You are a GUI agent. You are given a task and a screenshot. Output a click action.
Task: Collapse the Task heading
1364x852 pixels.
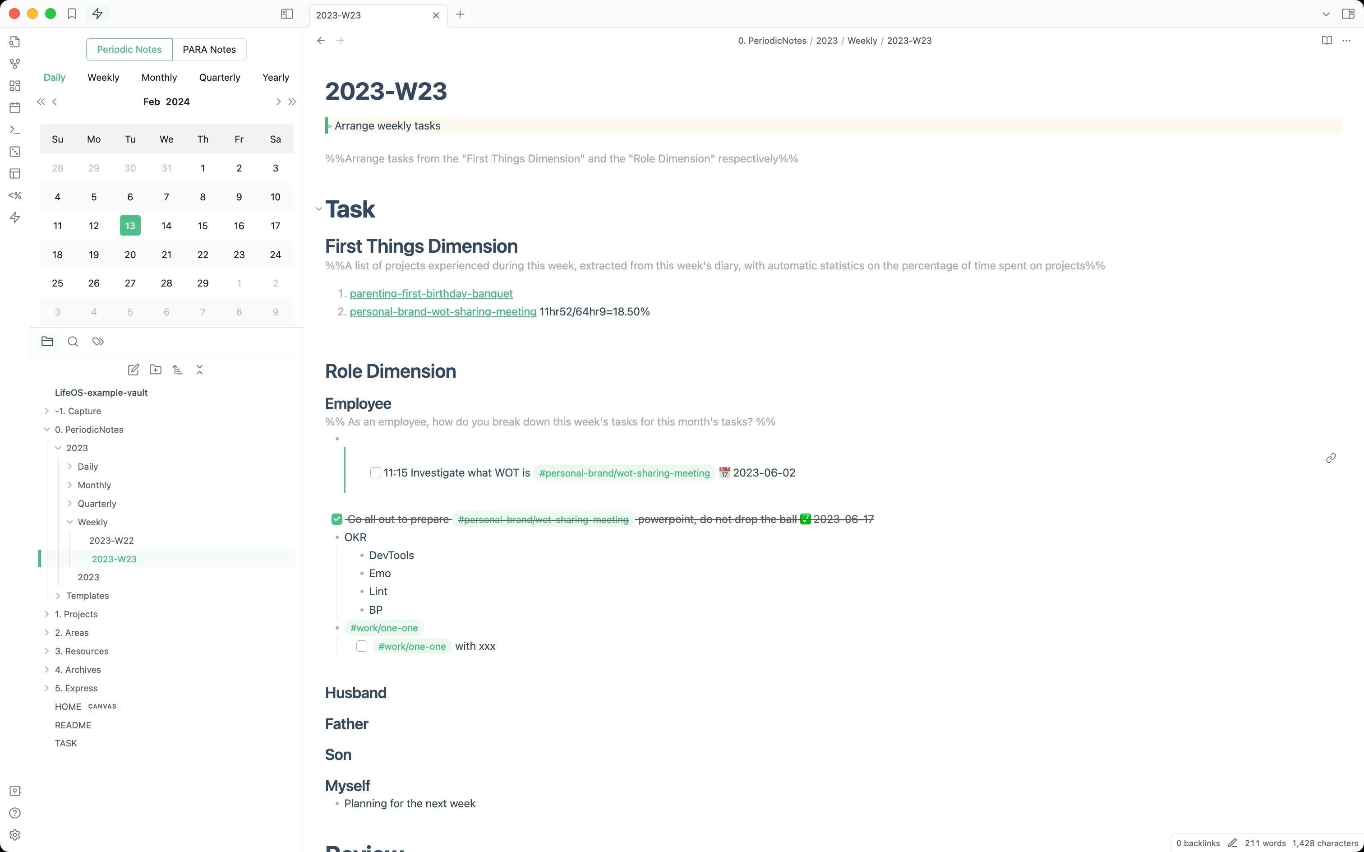click(x=319, y=209)
